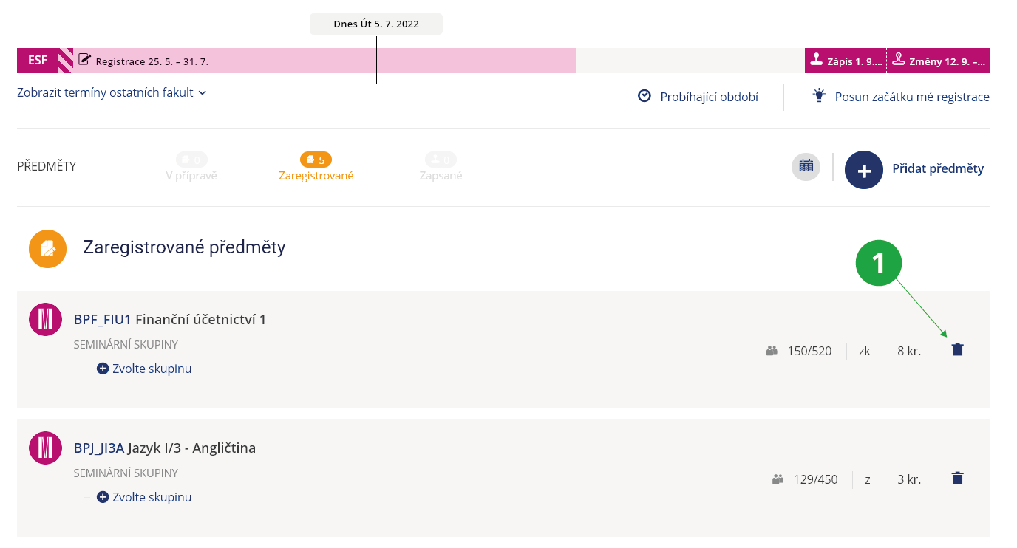This screenshot has width=1017, height=548.
Task: Switch to the V přípravě tab
Action: [191, 168]
